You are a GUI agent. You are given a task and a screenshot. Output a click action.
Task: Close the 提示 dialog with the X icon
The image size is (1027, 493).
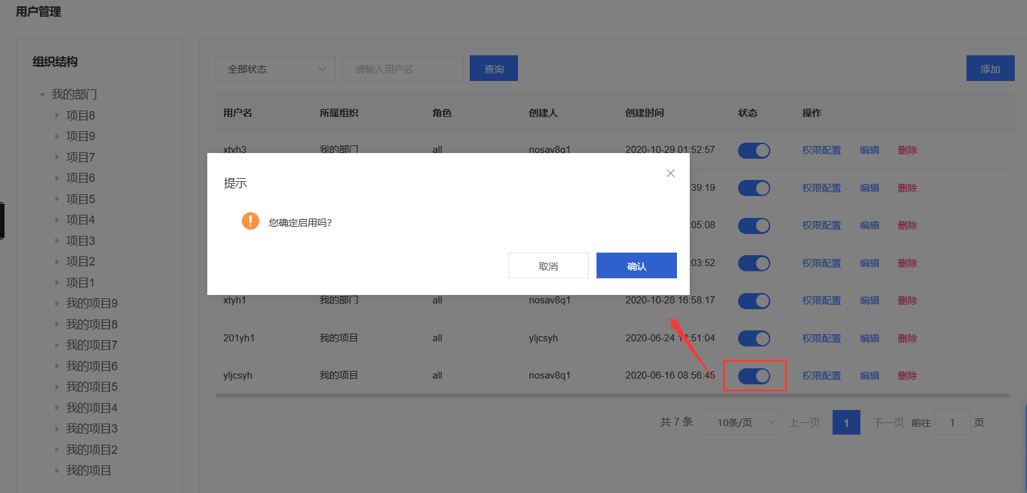(x=671, y=173)
